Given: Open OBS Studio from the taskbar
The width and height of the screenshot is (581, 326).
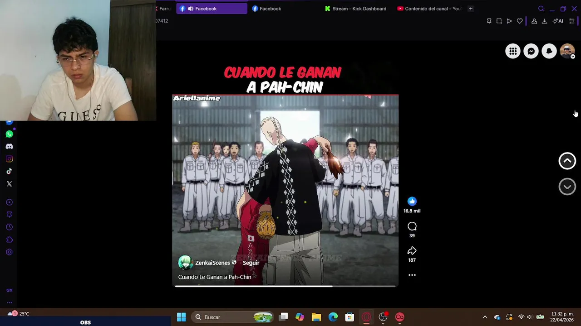Looking at the screenshot, I should point(383,317).
